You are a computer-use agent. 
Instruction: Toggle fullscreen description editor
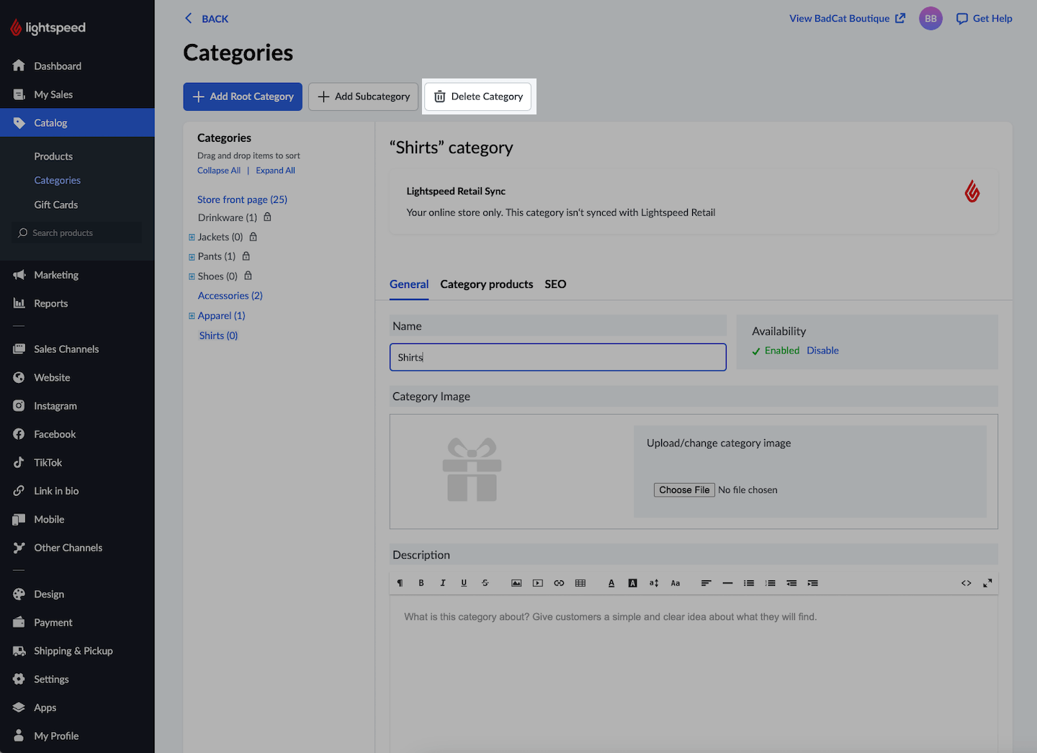click(x=987, y=583)
